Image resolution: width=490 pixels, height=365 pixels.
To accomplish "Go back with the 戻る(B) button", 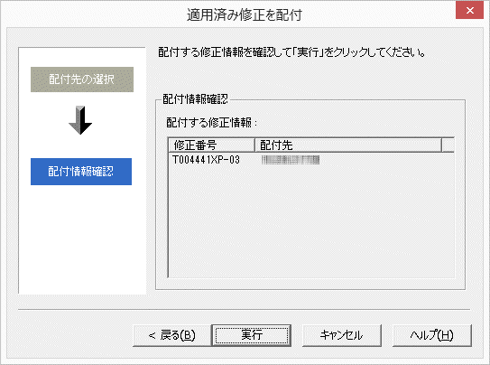I will (x=171, y=335).
